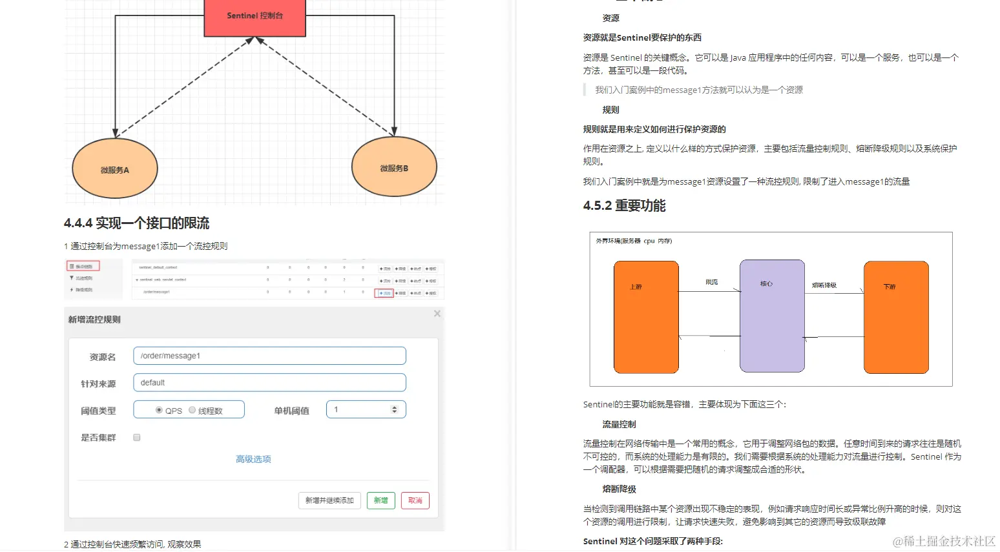Select the 线程数 radio button
This screenshot has height=552, width=1000.
[x=192, y=409]
